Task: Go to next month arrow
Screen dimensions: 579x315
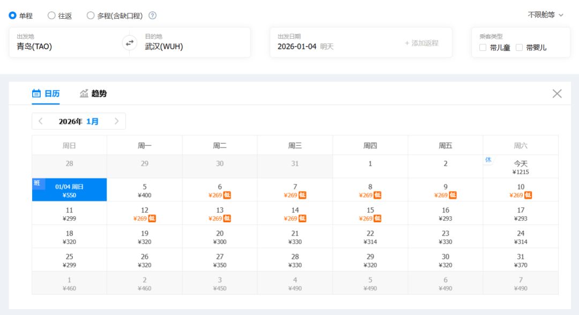Action: pos(116,121)
